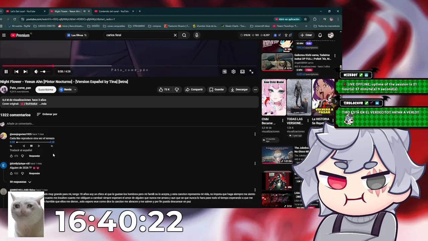This screenshot has height=241, width=428.
Task: Open the 'Gaikotsu Kishi-sama' video thumbnail
Action: point(277,62)
